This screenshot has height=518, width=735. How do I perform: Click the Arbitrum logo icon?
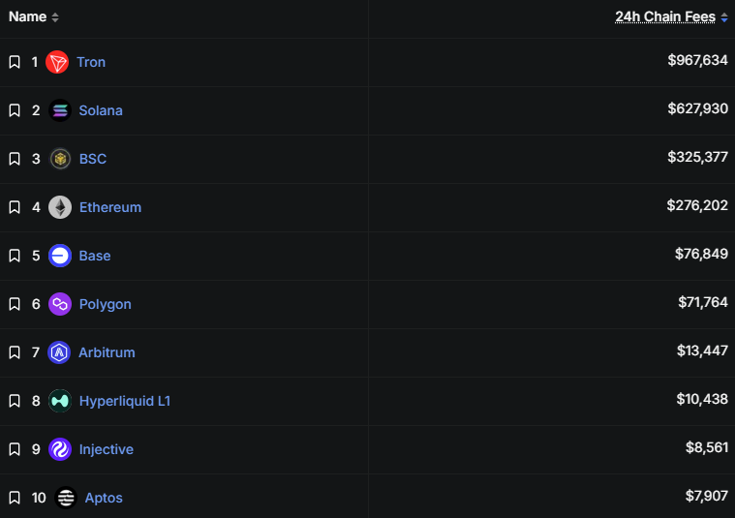point(59,352)
